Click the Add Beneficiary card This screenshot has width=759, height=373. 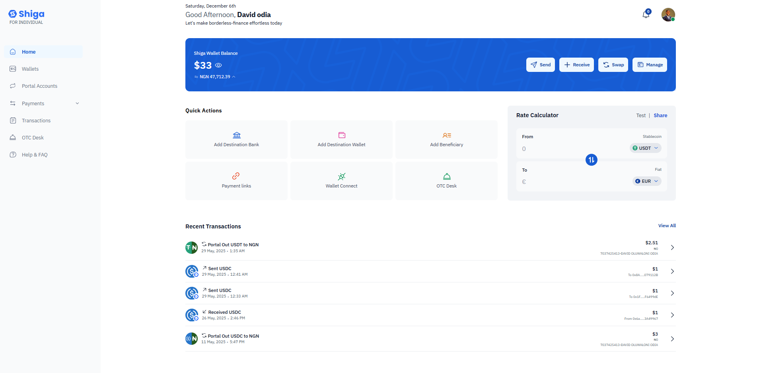click(x=446, y=139)
